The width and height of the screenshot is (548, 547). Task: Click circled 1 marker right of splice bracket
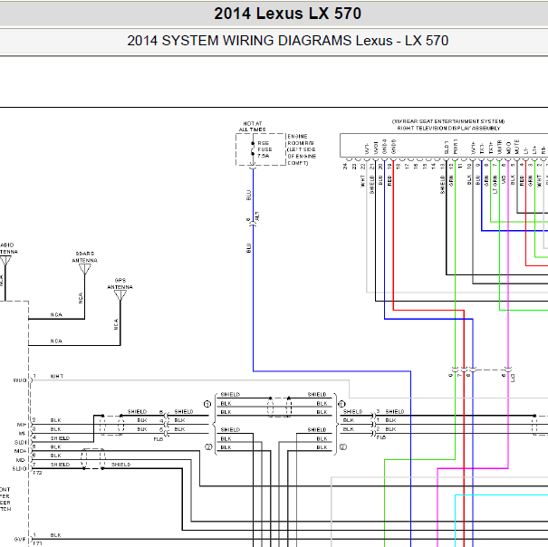pyautogui.click(x=341, y=405)
